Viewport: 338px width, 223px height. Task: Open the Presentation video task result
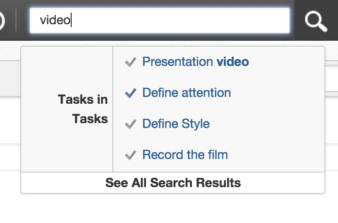196,62
